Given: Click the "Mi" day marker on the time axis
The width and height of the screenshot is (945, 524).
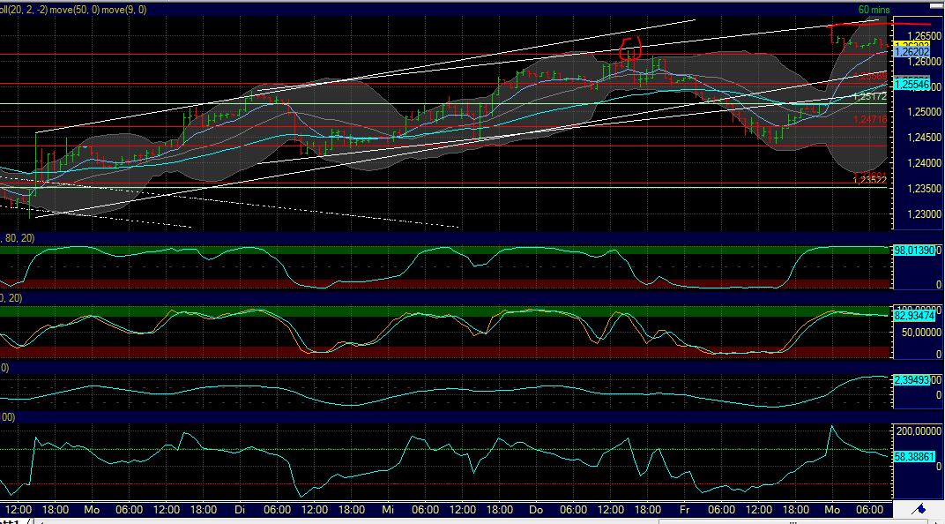Looking at the screenshot, I should [x=388, y=510].
